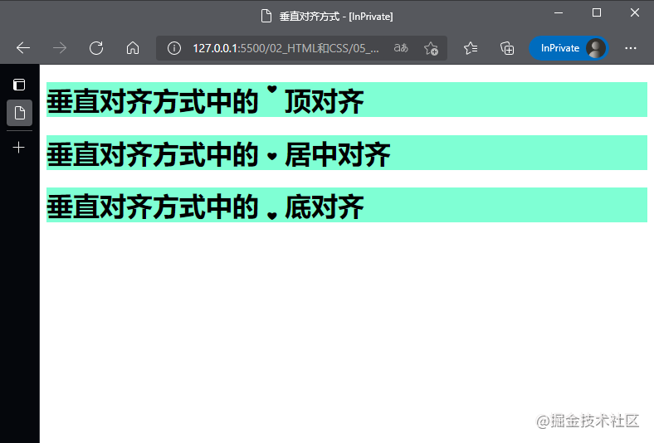Screen dimensions: 654x443
Task: Click the bottom-aligned heart symbol
Action: point(272,216)
